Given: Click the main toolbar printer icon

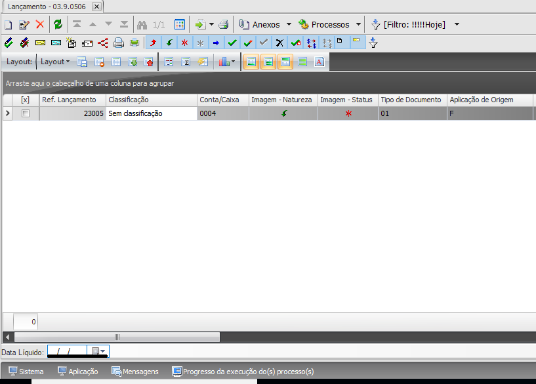Looking at the screenshot, I should (x=224, y=25).
